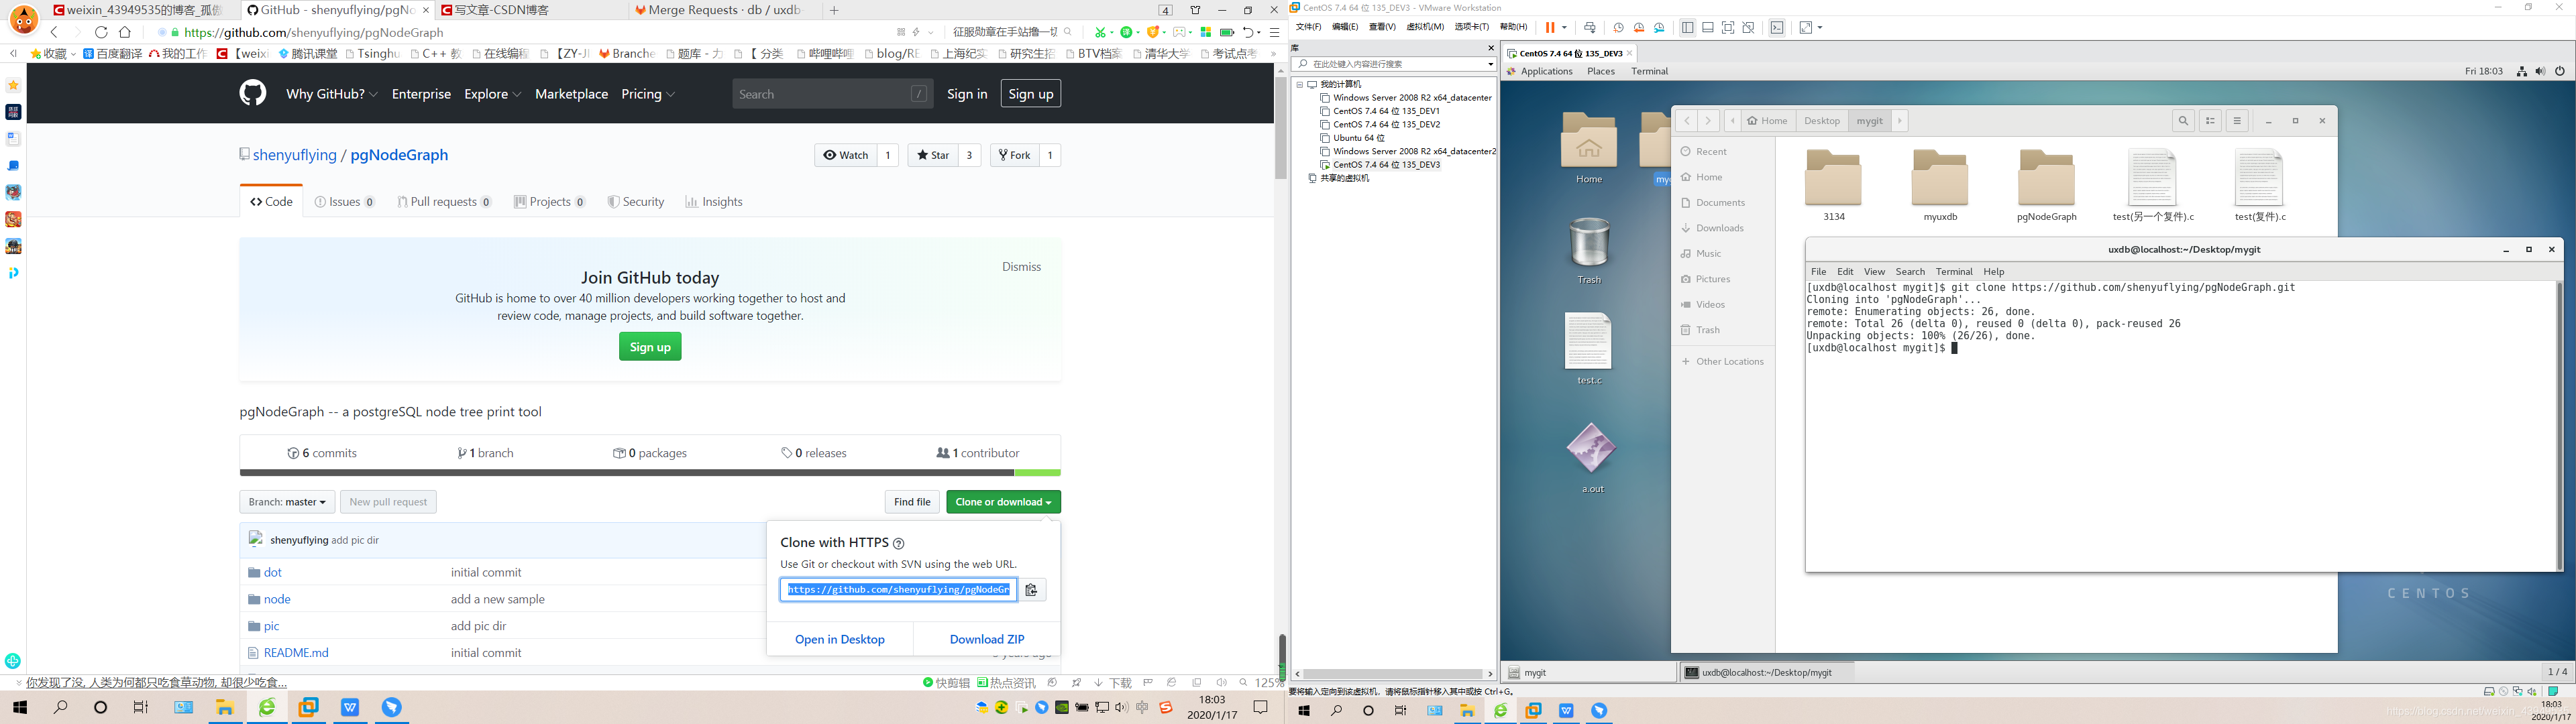Click the copy URL icon in clone dialog
The image size is (2576, 724).
point(1030,589)
